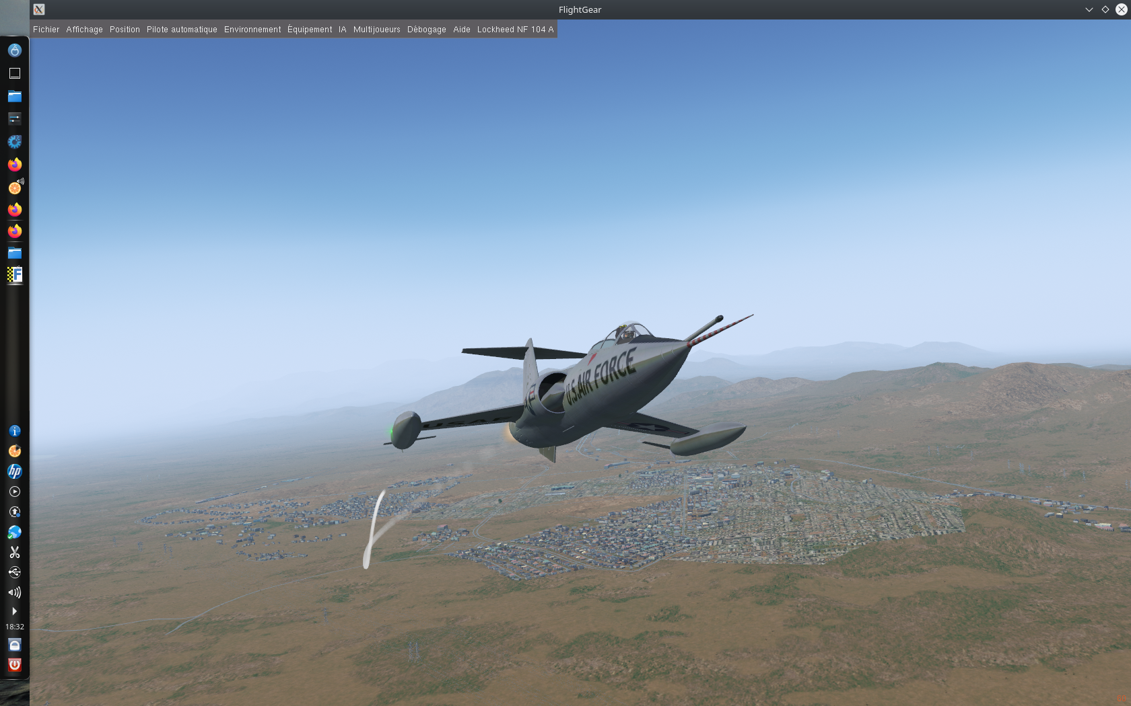
Task: Open the HP printer tray icon
Action: click(x=15, y=471)
